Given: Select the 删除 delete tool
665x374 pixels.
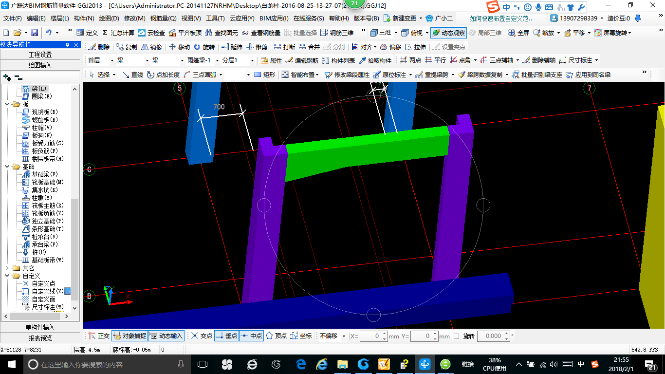Looking at the screenshot, I should 99,47.
